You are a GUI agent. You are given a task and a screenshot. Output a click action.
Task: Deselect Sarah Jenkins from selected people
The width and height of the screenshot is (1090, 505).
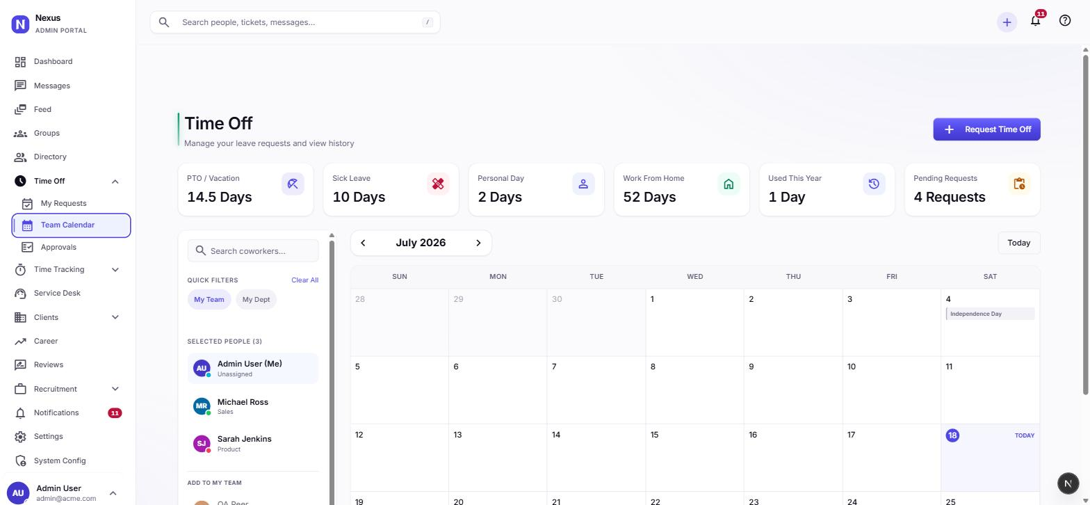(x=253, y=444)
